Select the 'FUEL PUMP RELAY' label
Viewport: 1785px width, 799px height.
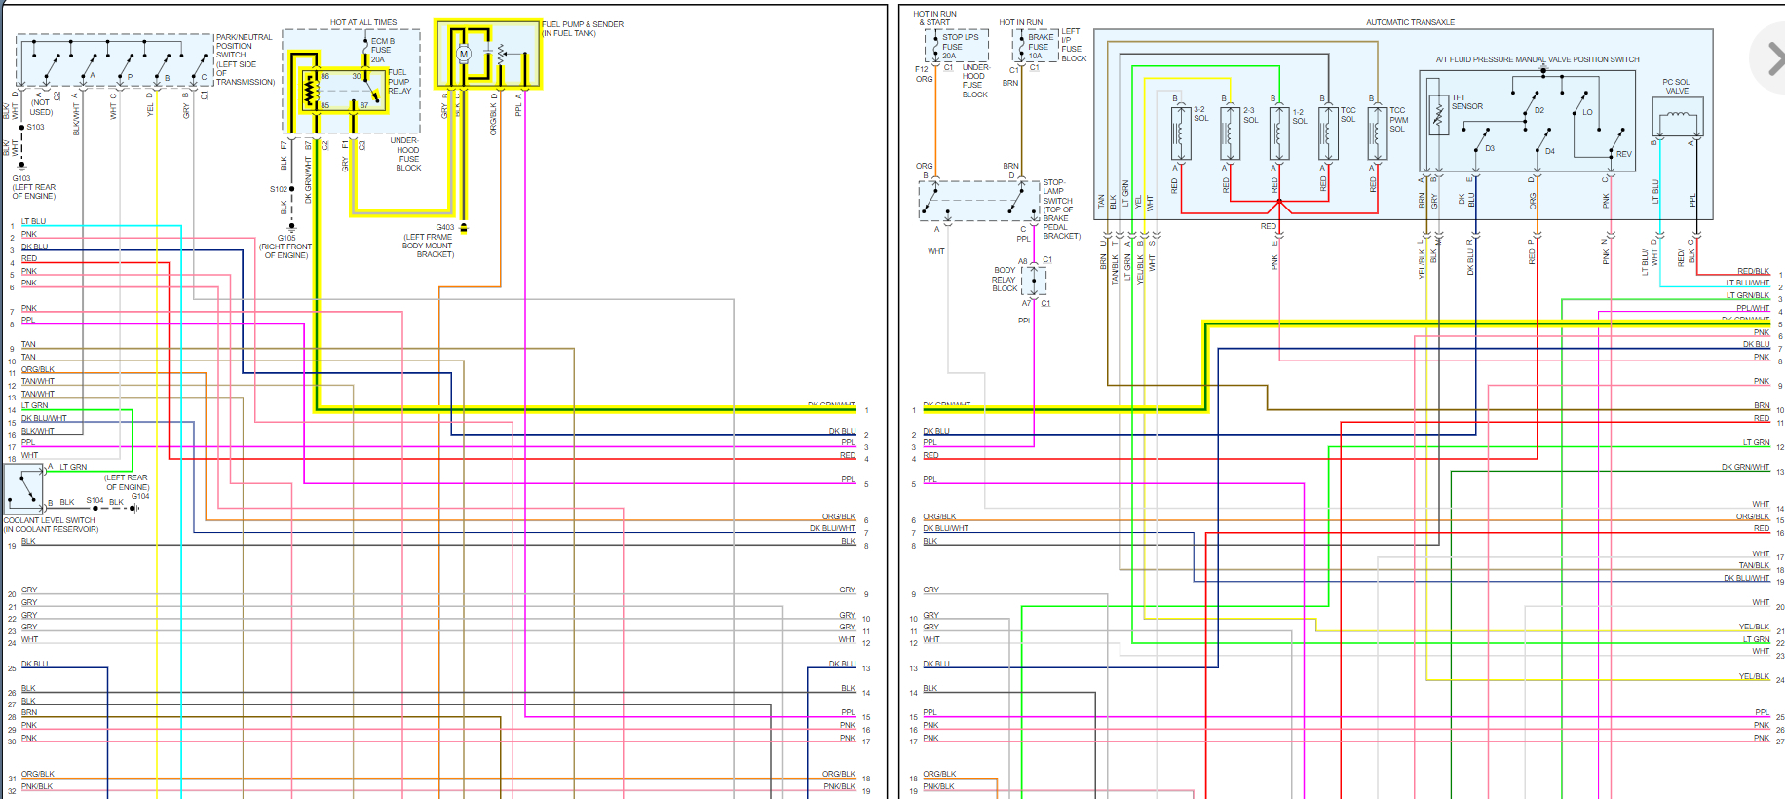399,82
